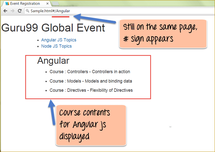Select the Directives course list item
The image size is (215, 152).
(x=91, y=90)
